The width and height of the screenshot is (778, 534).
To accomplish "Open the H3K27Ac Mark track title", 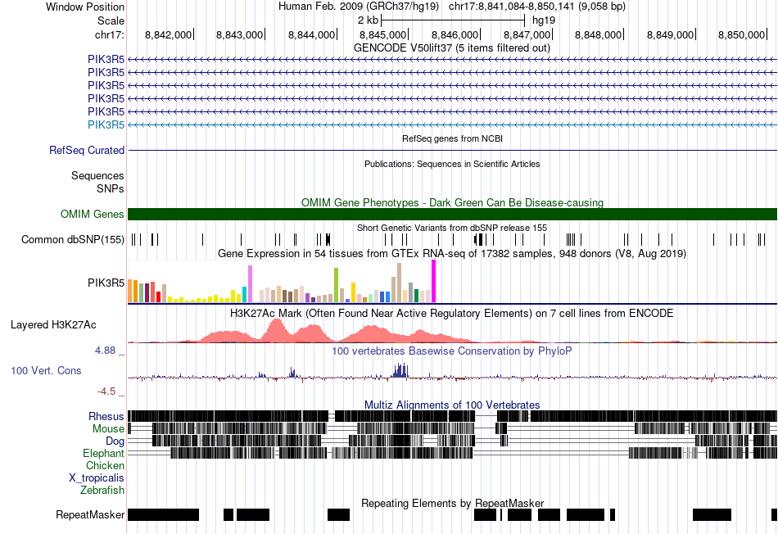I will 452,313.
